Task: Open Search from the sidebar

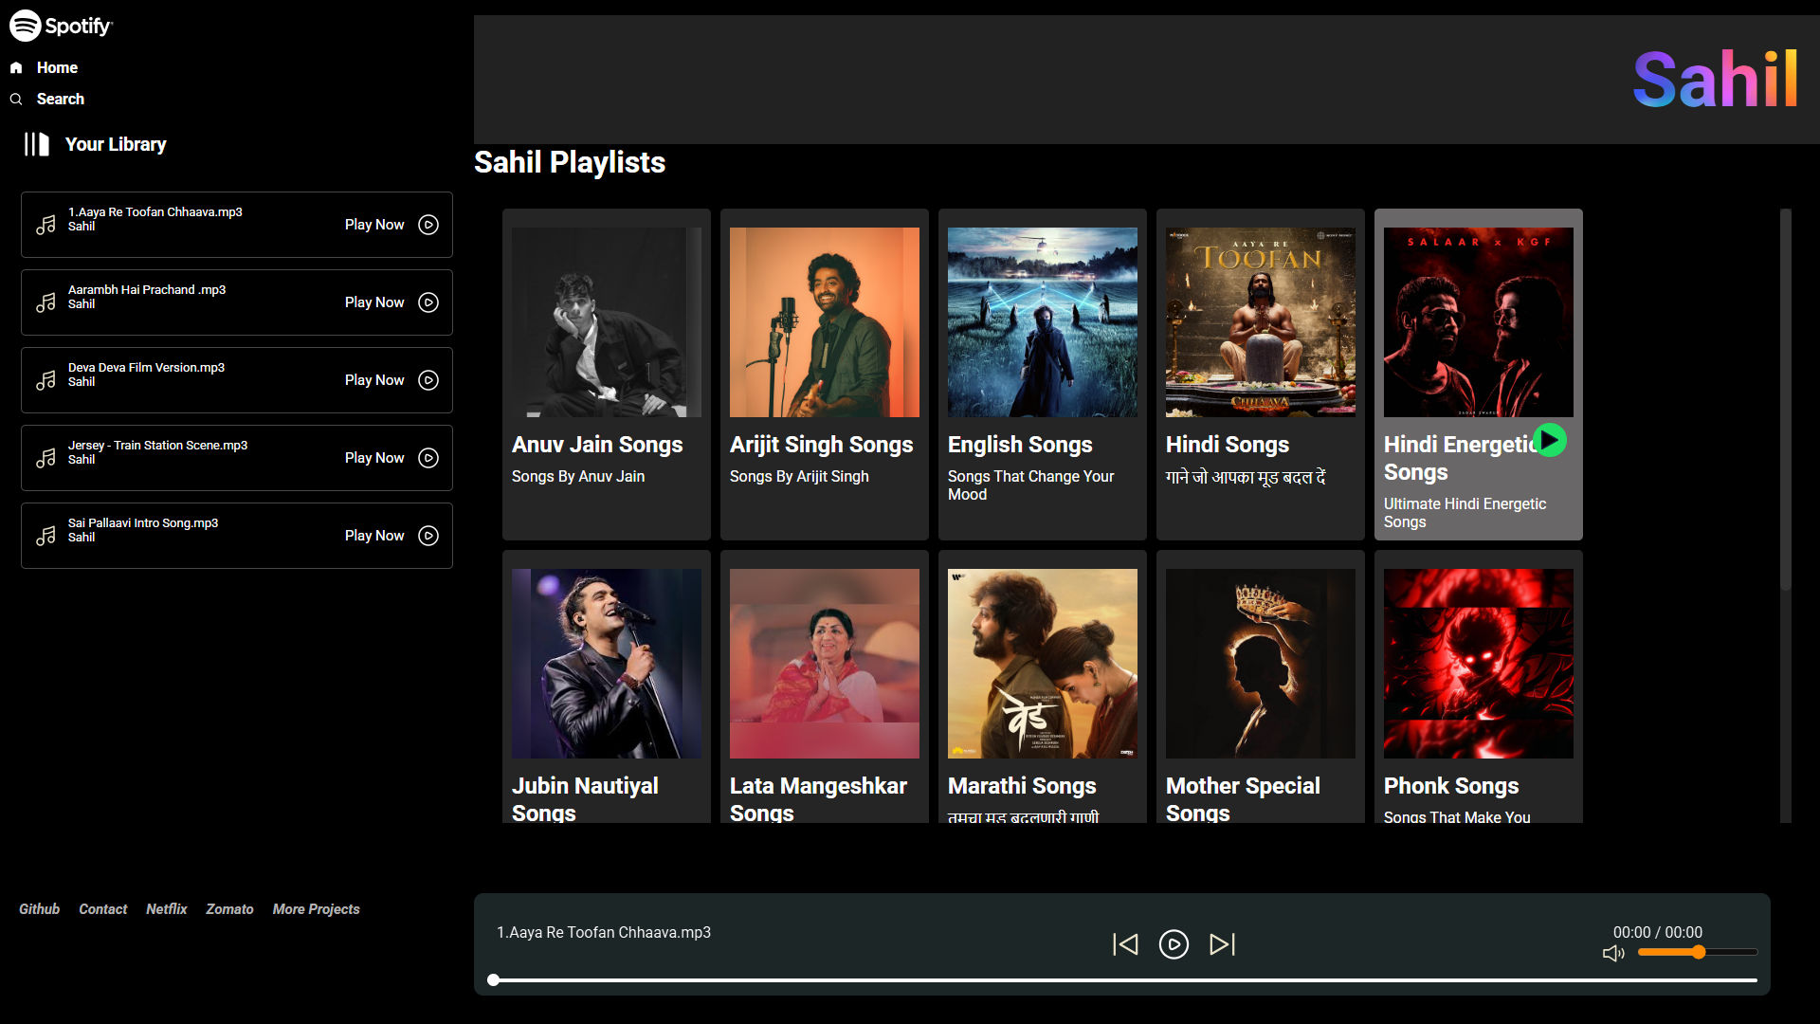Action: tap(61, 99)
